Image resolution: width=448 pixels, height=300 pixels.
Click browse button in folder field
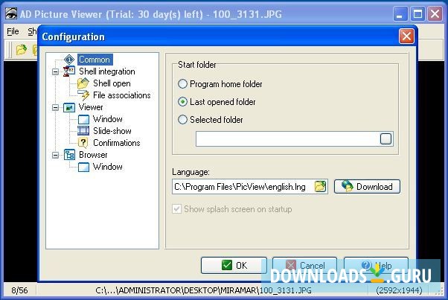(x=385, y=139)
